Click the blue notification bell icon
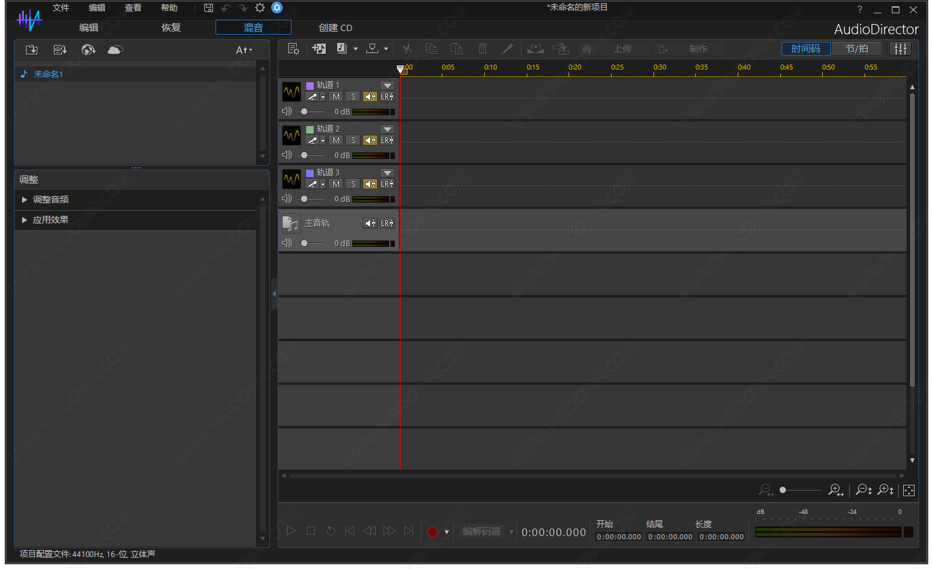The image size is (933, 569). (x=277, y=8)
